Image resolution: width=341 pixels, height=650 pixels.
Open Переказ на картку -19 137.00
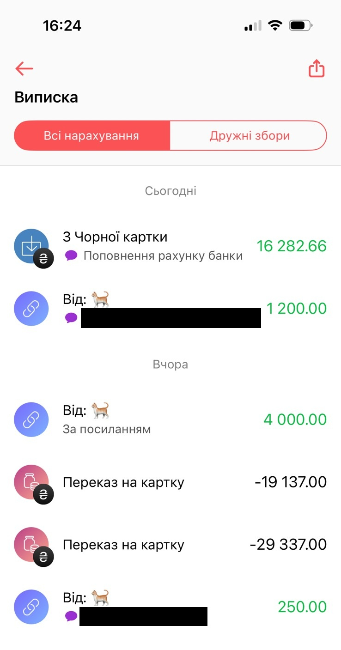[123, 483]
